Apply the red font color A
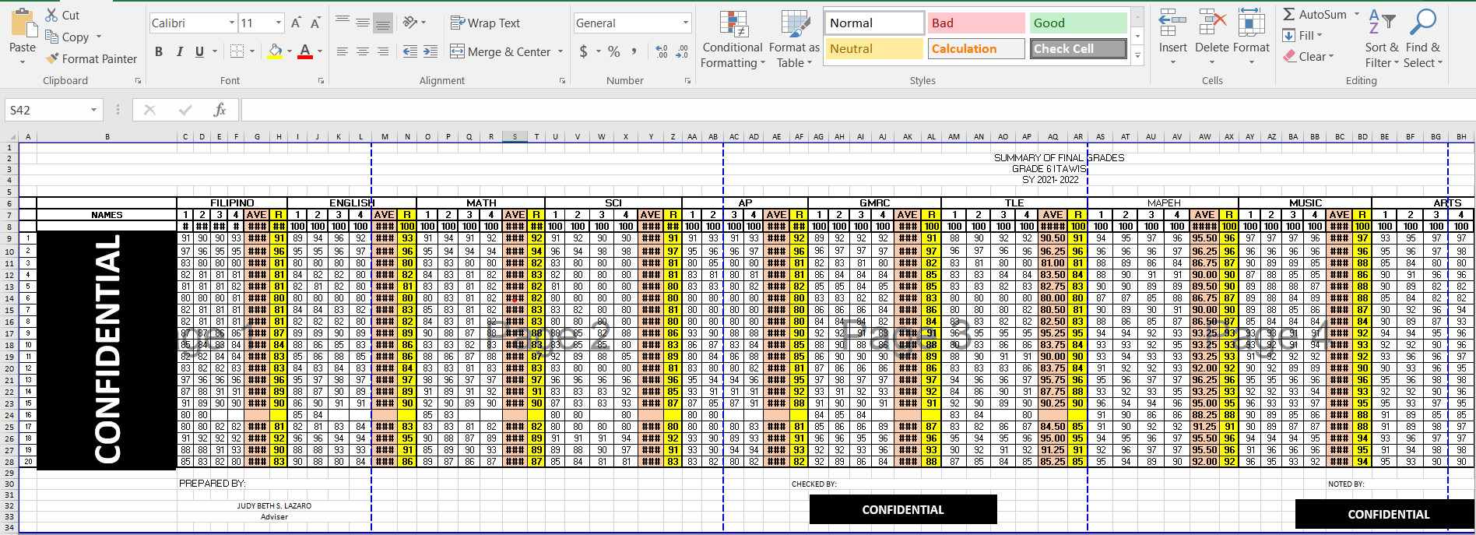1476x535 pixels. point(305,51)
